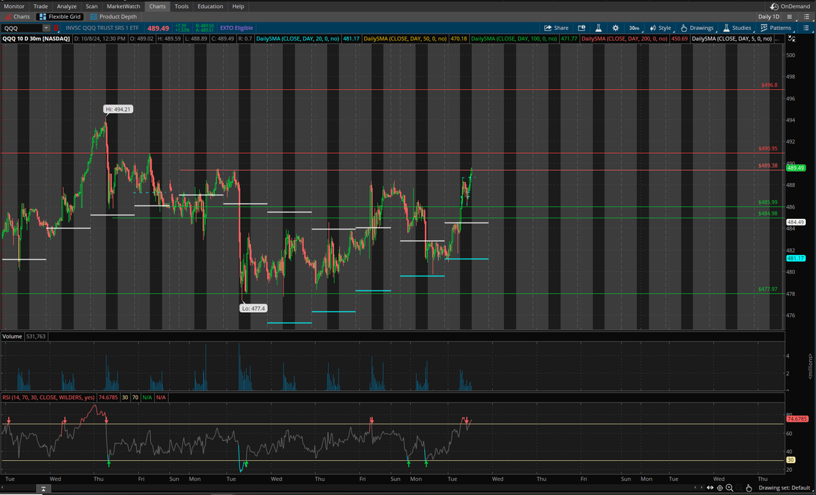Screen dimensions: 816x495
Task: Open the Drawing set: Default selector
Action: [x=785, y=488]
